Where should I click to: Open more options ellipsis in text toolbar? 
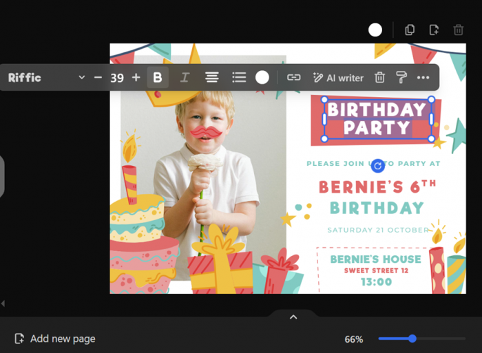tap(423, 78)
